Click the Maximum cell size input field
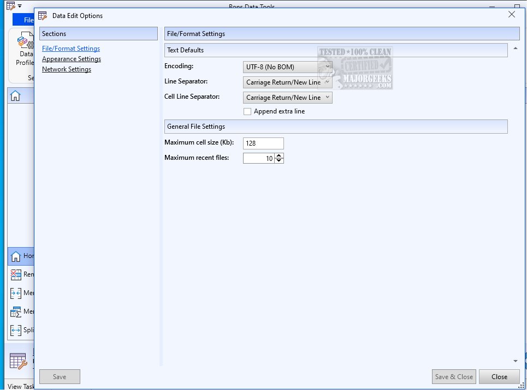 [x=263, y=143]
